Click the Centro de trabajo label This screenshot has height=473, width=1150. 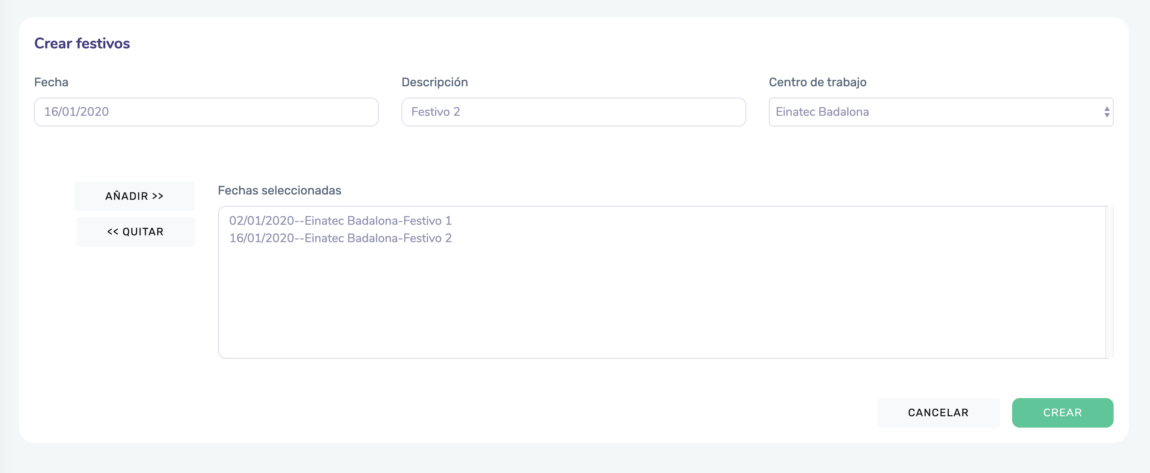[x=817, y=82]
